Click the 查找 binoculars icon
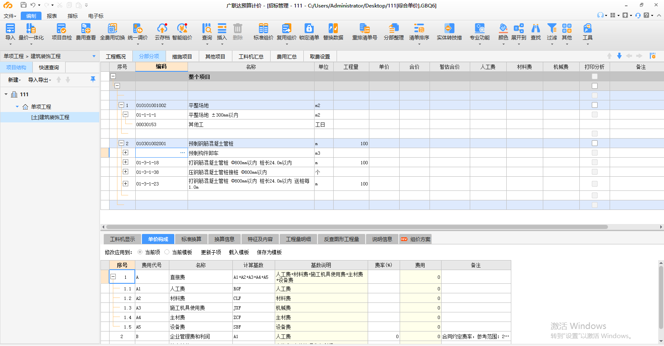Viewport: 664px width, 346px height. coord(536,28)
